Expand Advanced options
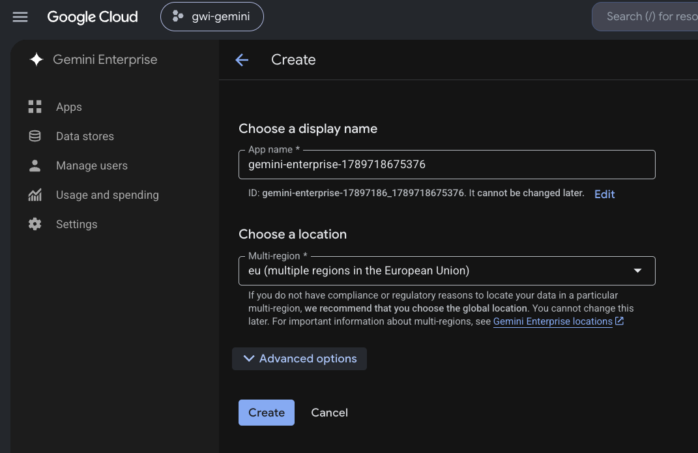The height and width of the screenshot is (453, 698). click(300, 358)
